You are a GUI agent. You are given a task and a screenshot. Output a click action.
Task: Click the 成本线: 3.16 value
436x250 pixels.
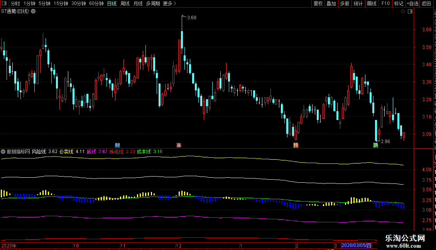pyautogui.click(x=150, y=152)
